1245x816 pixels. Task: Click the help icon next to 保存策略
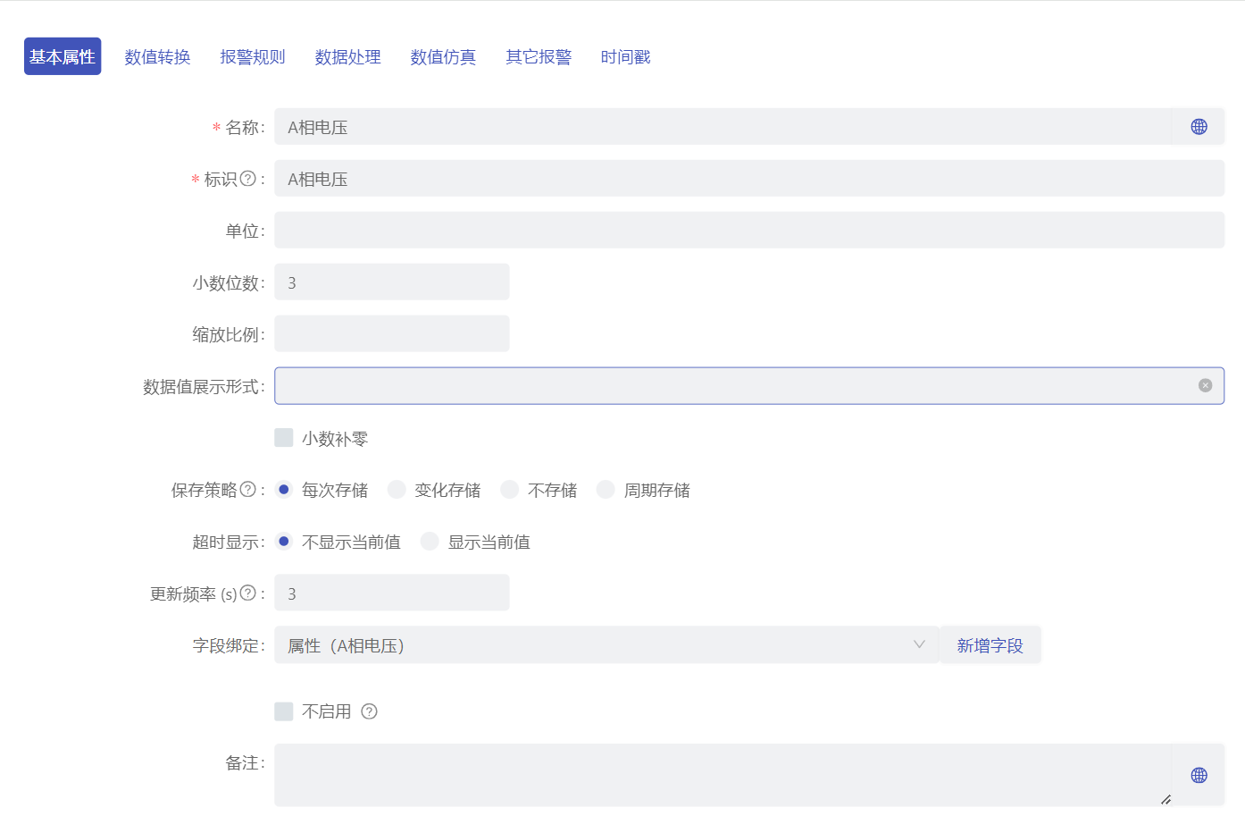[248, 489]
